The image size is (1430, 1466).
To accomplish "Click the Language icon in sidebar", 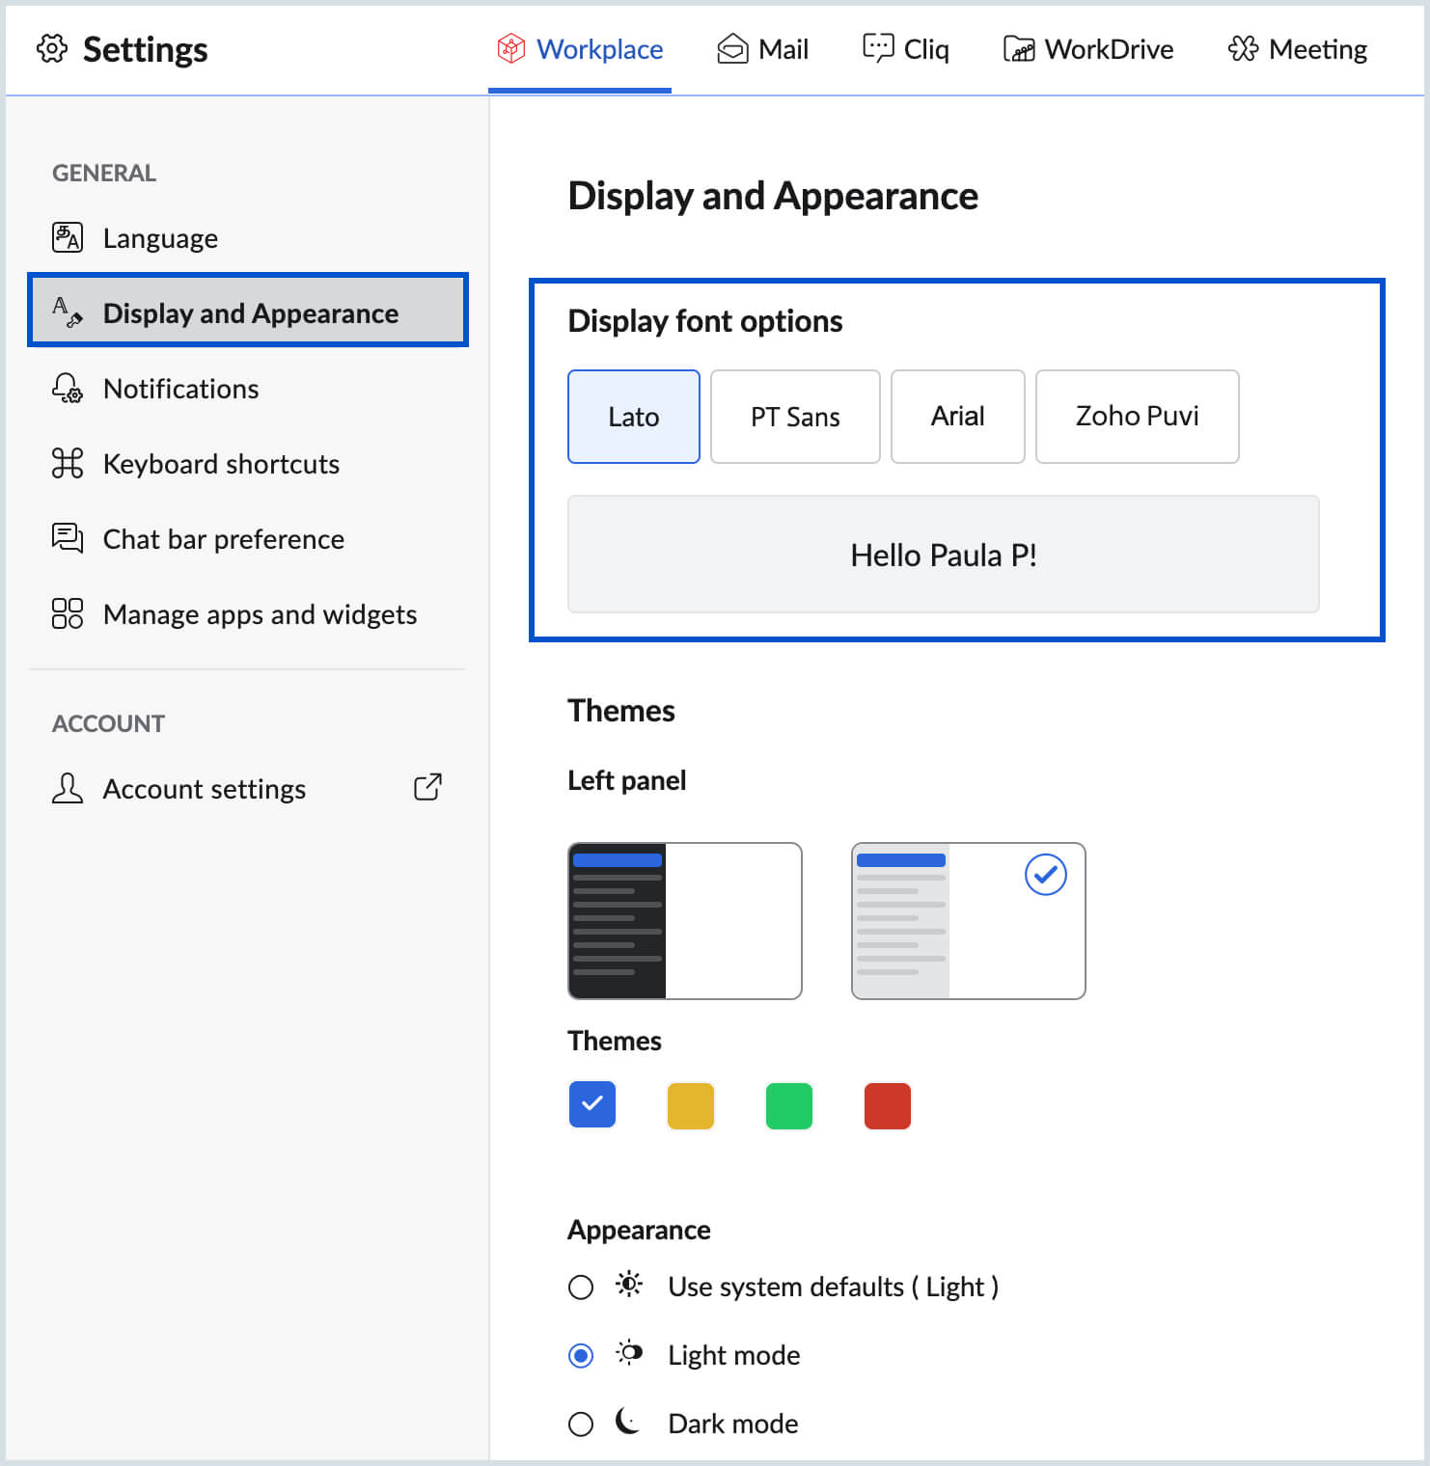I will click(x=68, y=237).
